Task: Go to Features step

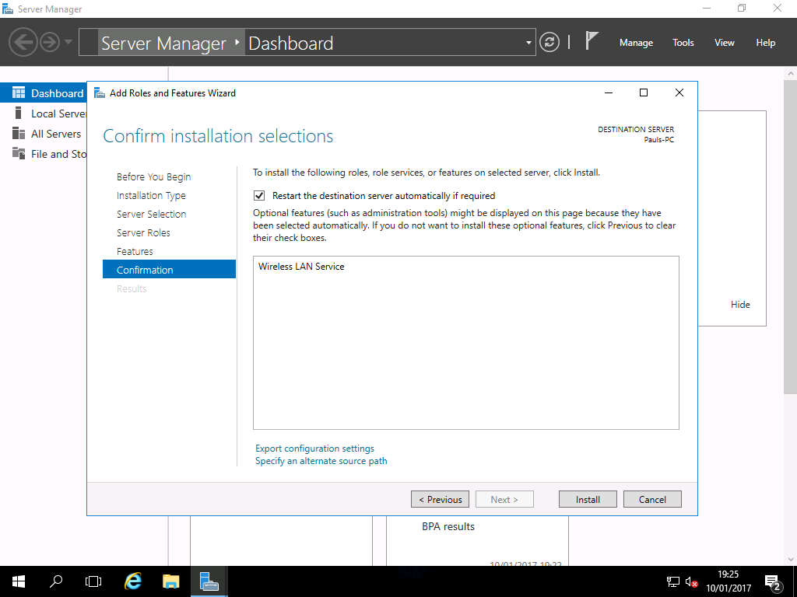Action: click(135, 251)
